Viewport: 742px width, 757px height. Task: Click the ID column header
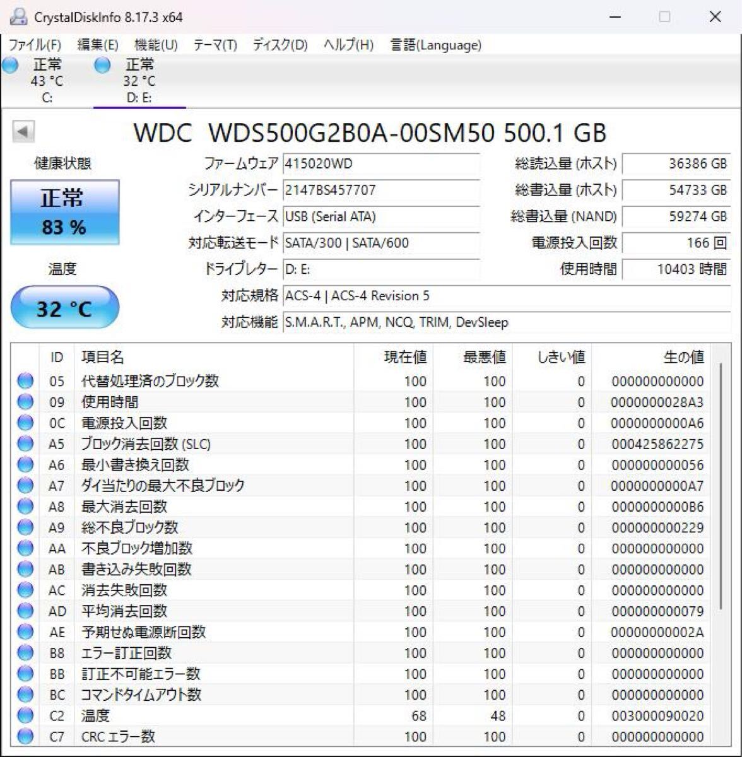pyautogui.click(x=57, y=357)
